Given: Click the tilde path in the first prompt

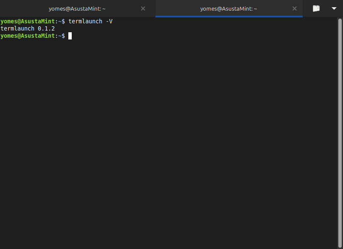Looking at the screenshot, I should click(x=60, y=22).
